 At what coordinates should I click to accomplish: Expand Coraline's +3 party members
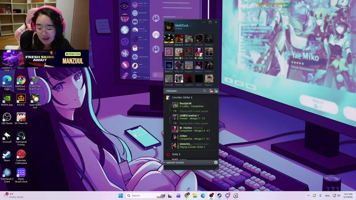175,123
